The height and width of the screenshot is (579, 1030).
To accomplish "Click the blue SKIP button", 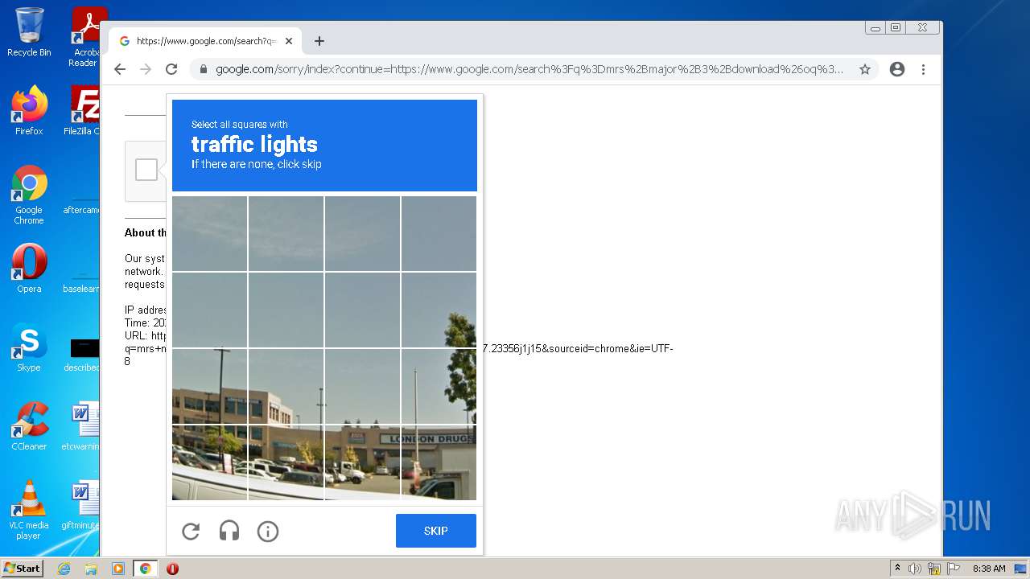I will tap(436, 531).
